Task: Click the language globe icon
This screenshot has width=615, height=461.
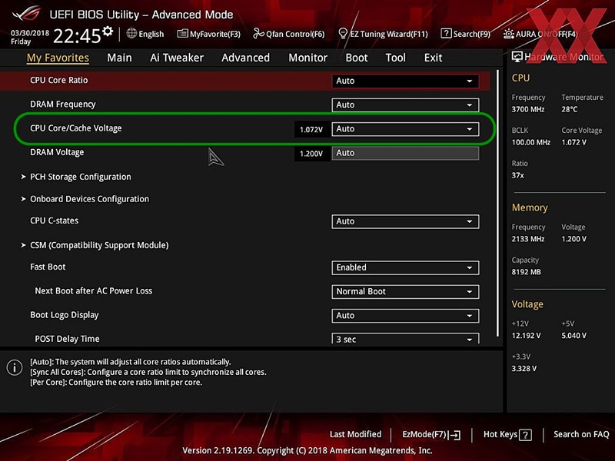Action: coord(131,33)
